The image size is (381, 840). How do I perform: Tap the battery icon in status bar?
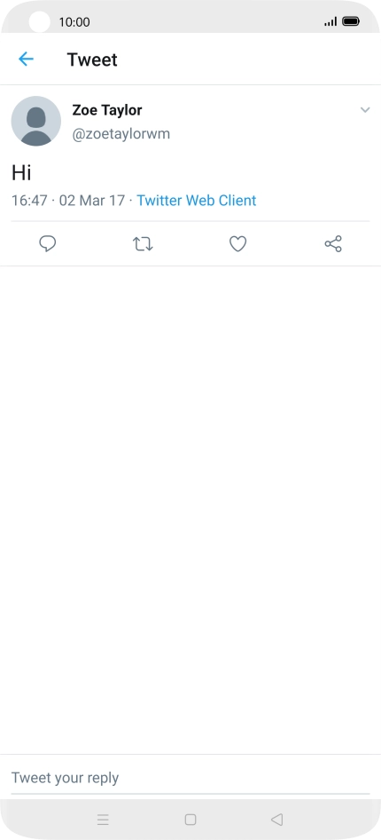coord(351,21)
